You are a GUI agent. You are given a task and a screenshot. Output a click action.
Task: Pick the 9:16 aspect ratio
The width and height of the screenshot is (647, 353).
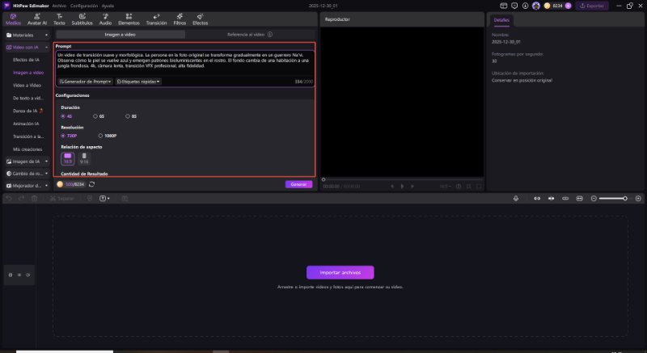84,158
